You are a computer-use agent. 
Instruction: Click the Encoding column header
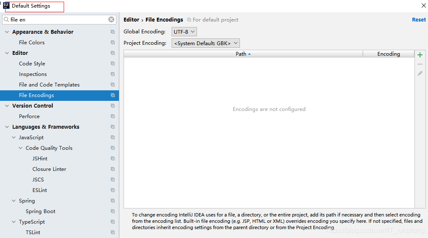[388, 54]
